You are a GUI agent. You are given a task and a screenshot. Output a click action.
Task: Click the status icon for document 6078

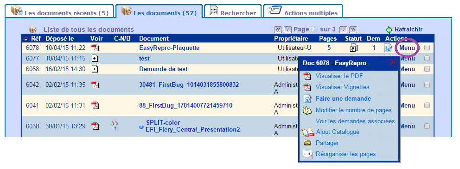pos(353,48)
